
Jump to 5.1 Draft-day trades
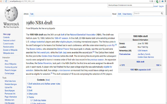tap(38, 100)
